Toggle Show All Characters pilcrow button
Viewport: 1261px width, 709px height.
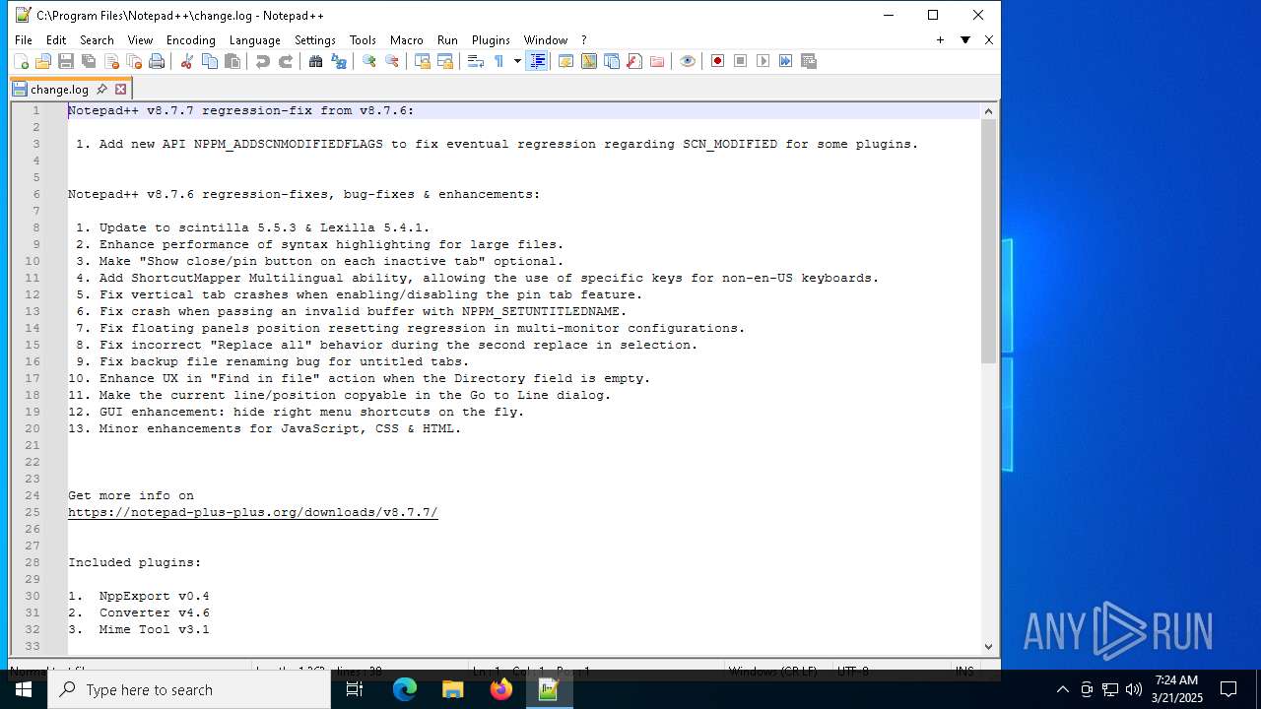[498, 61]
